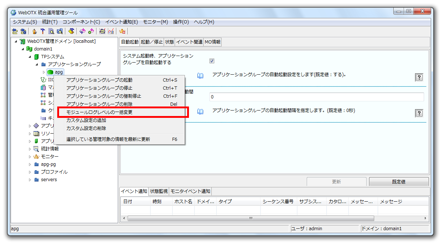Uncheck the system startup auto-start checkbox
441x243 pixels.
click(212, 61)
